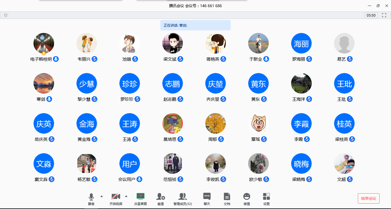Viewport: 391px width, 209px height.
Task: Open the 设置 settings icon
Action: [266, 197]
